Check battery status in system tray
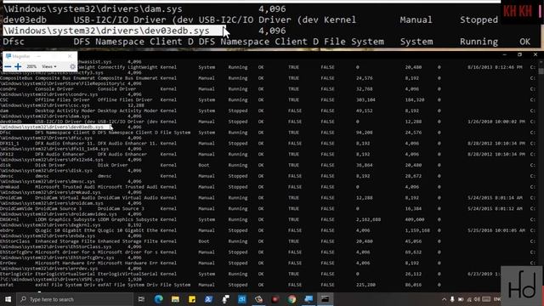 click(461, 299)
